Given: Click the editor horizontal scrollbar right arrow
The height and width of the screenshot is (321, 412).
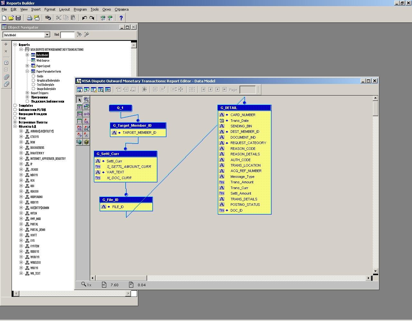Looking at the screenshot, I should (x=369, y=278).
